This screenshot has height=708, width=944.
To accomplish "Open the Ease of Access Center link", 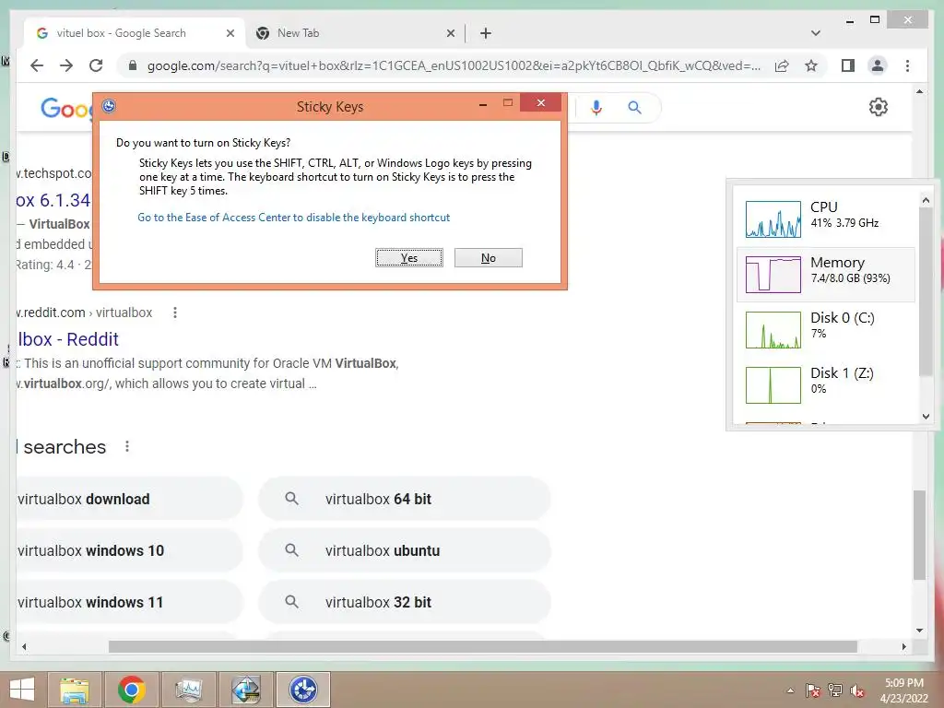I will pos(294,218).
